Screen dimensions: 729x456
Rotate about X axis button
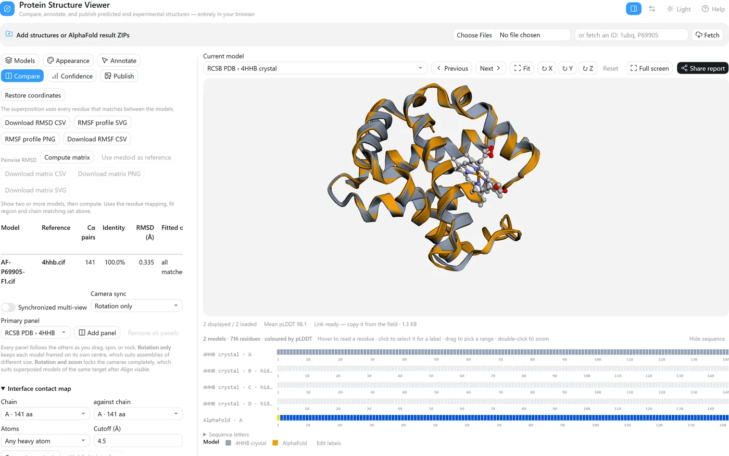coord(547,68)
